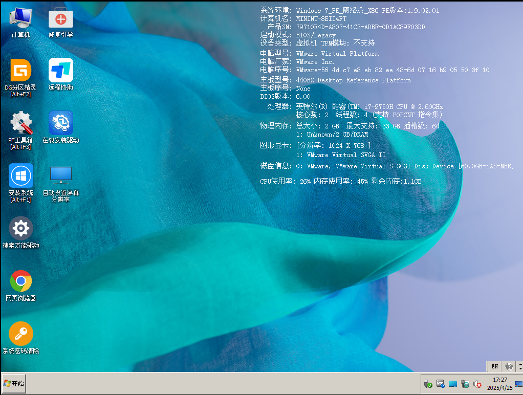This screenshot has height=395, width=523.
Task: Click the safely remove USB tray icon
Action: (428, 384)
